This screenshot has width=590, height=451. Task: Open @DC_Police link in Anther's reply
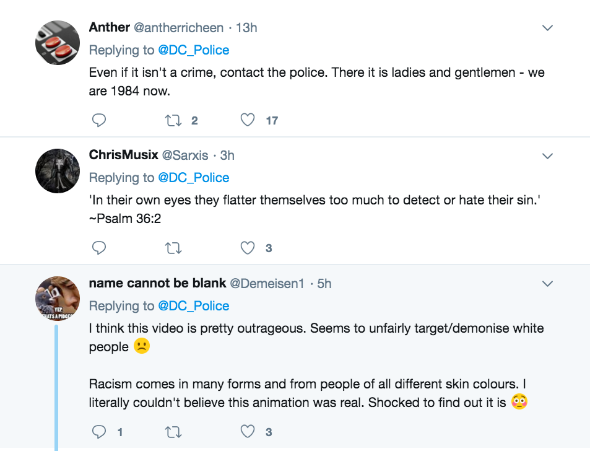193,50
